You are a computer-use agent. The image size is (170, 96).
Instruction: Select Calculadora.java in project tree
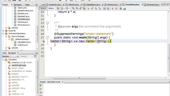[x=24, y=42]
